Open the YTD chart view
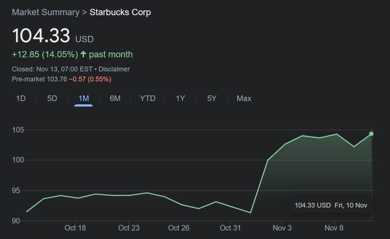 147,98
